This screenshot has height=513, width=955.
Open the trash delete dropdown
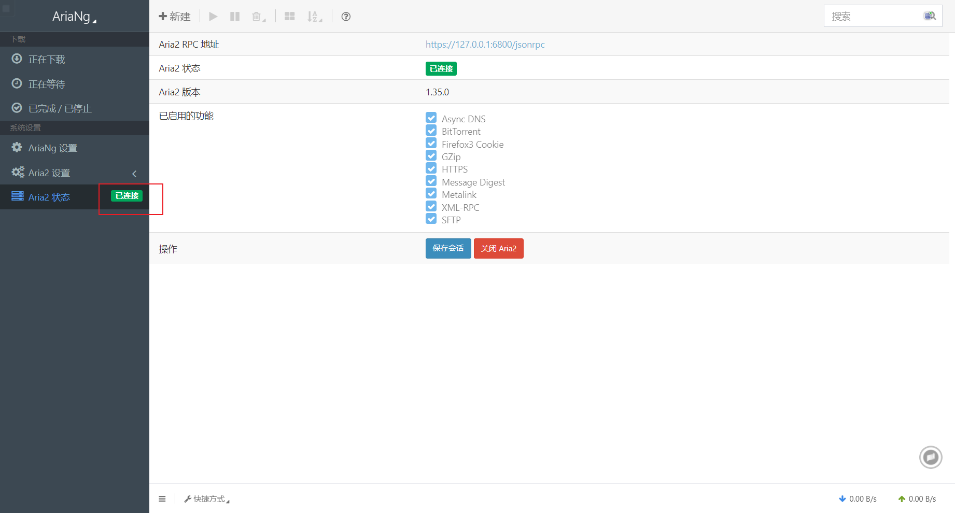258,17
